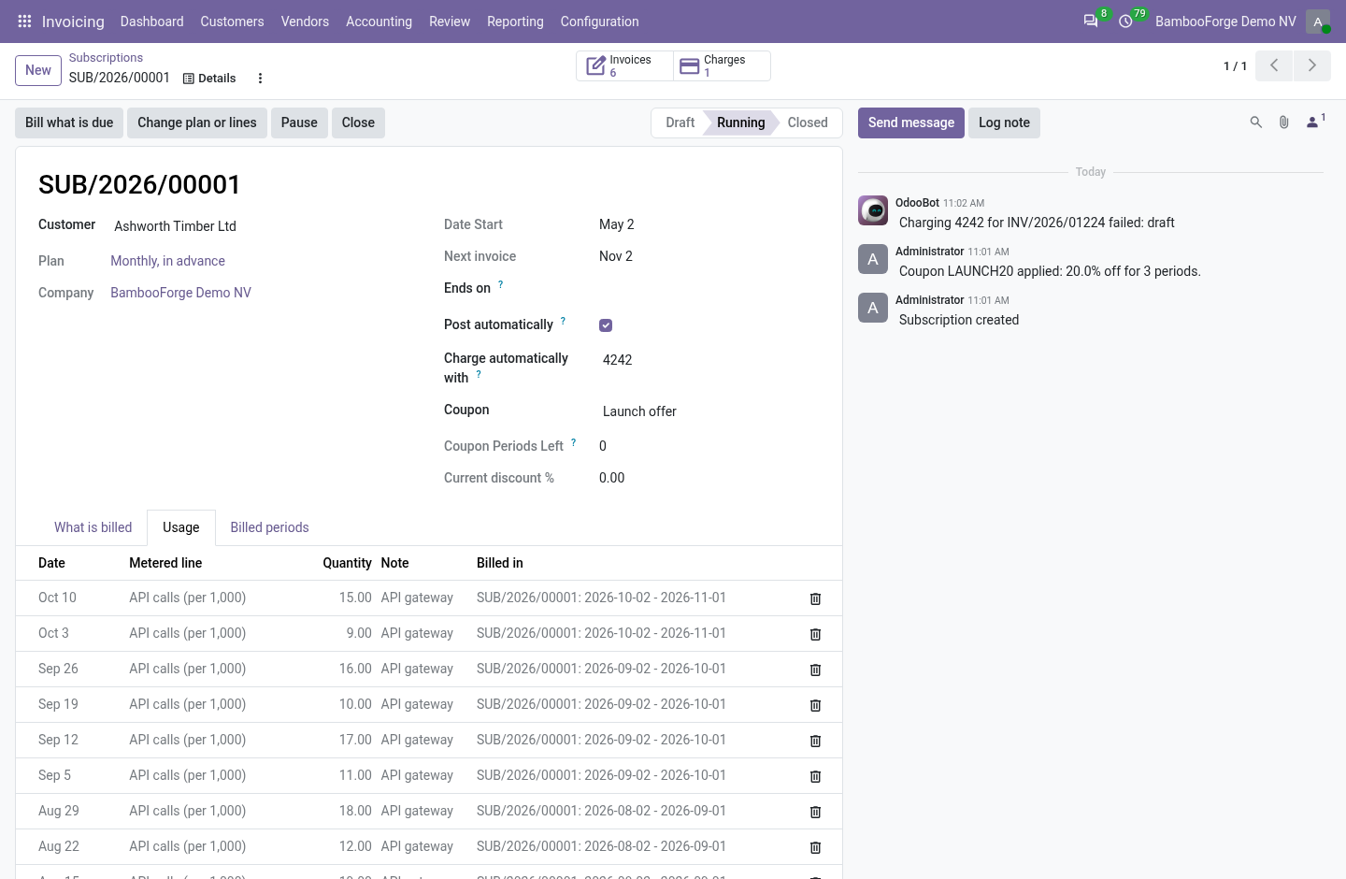Delete the Sep 19 usage row

tap(815, 705)
